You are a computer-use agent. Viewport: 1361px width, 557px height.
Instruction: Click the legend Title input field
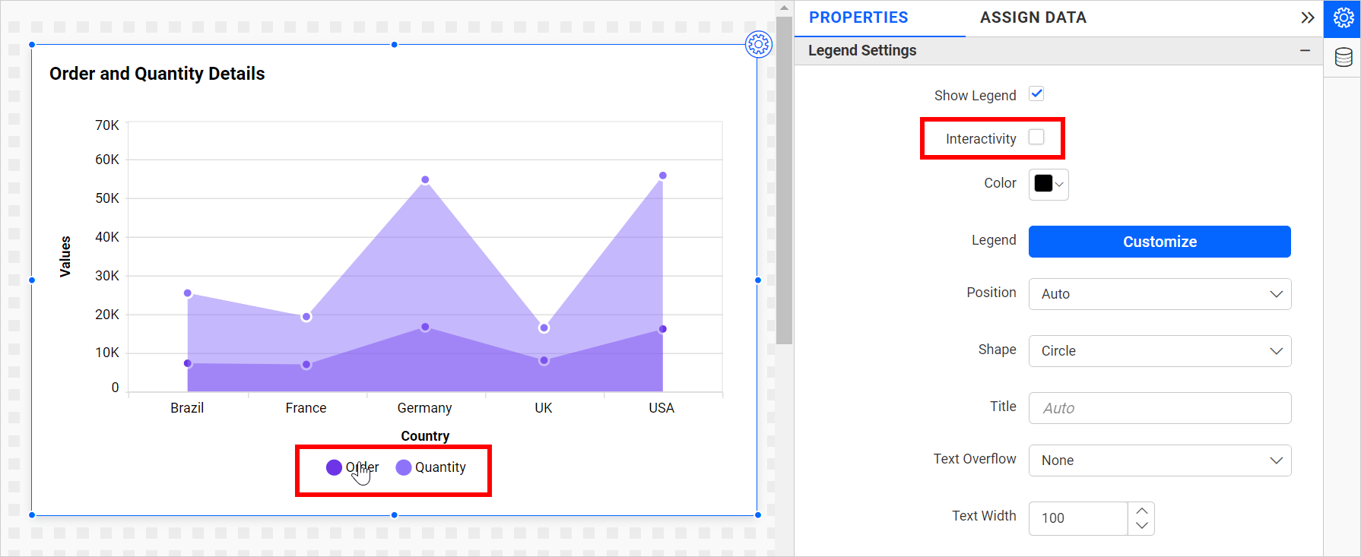1159,408
